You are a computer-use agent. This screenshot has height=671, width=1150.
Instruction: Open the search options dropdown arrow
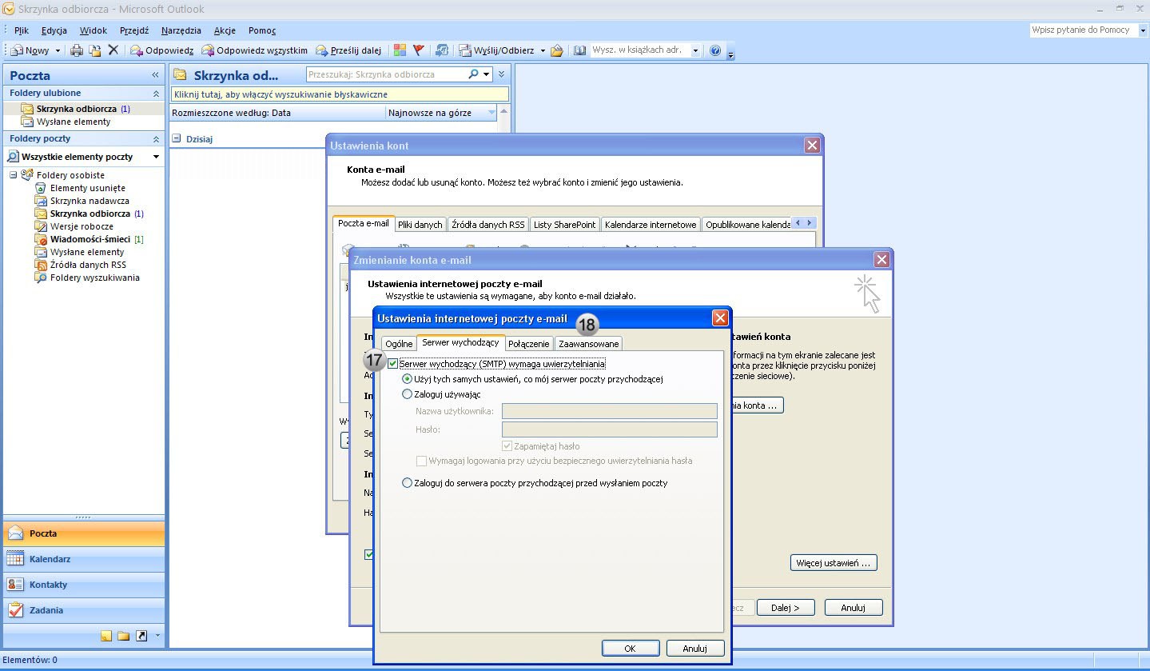pyautogui.click(x=486, y=74)
